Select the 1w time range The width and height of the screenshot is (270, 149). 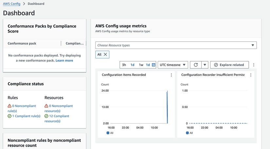141,65
